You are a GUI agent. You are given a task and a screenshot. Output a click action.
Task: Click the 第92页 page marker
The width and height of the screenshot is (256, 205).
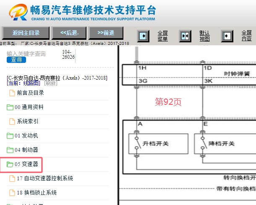point(168,102)
